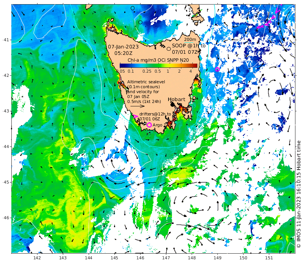The image size is (303, 265).
Task: Click the longitude axis label '142'
Action: pos(37,258)
